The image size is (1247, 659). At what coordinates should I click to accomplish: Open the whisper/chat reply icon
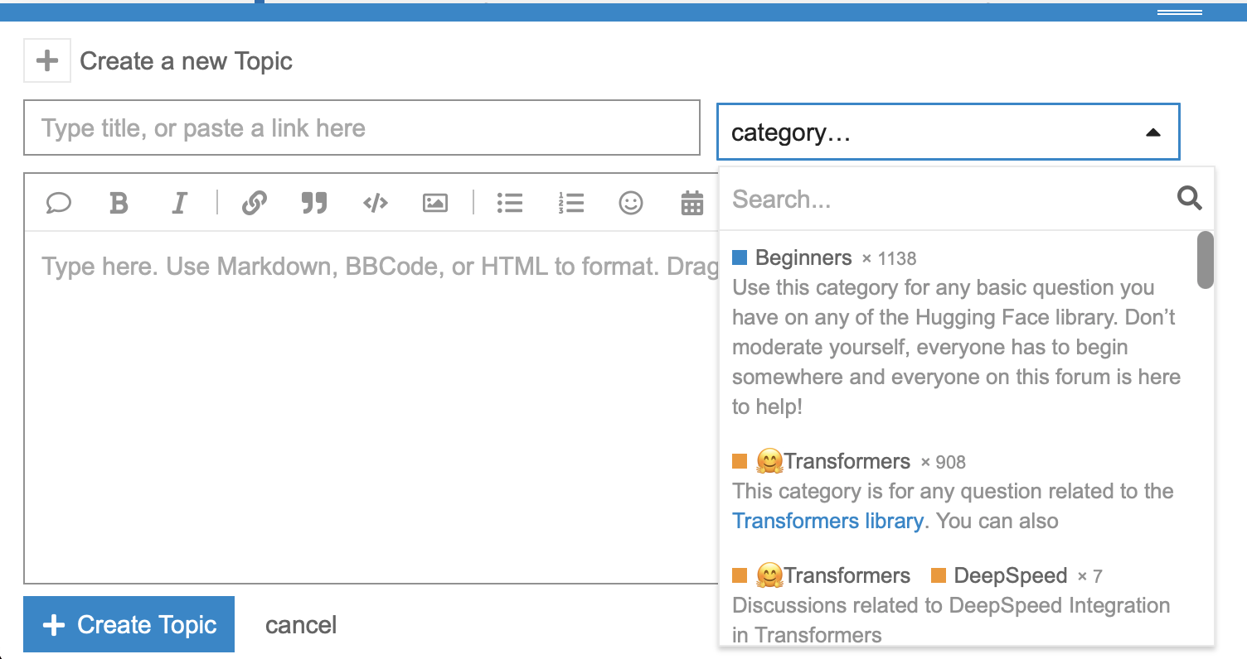(x=58, y=203)
